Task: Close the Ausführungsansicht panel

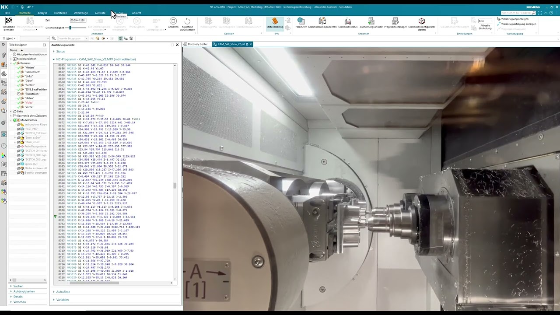Action: [177, 45]
